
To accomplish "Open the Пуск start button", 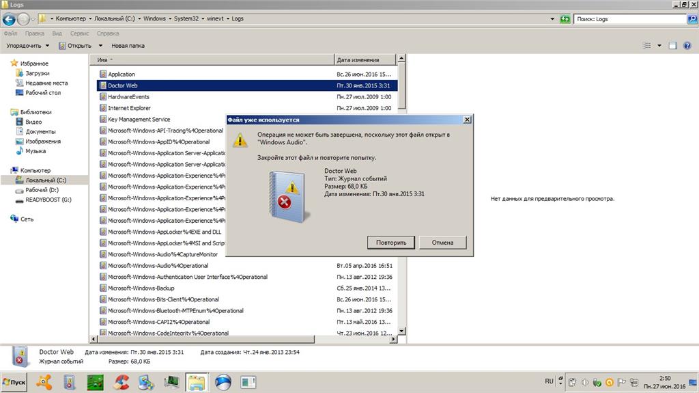I will click(x=14, y=382).
